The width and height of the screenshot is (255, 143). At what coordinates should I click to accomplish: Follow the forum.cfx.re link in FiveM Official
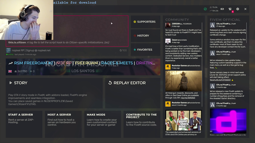[220, 80]
